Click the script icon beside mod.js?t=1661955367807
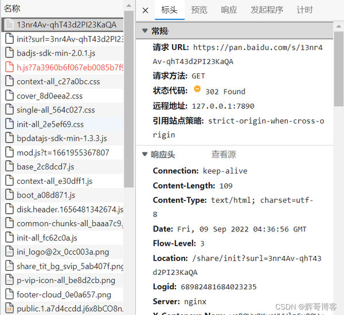 9,152
